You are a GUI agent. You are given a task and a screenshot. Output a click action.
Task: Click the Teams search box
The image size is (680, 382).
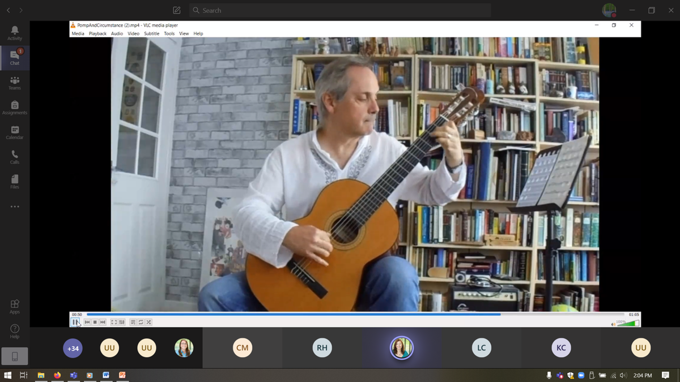(x=340, y=10)
